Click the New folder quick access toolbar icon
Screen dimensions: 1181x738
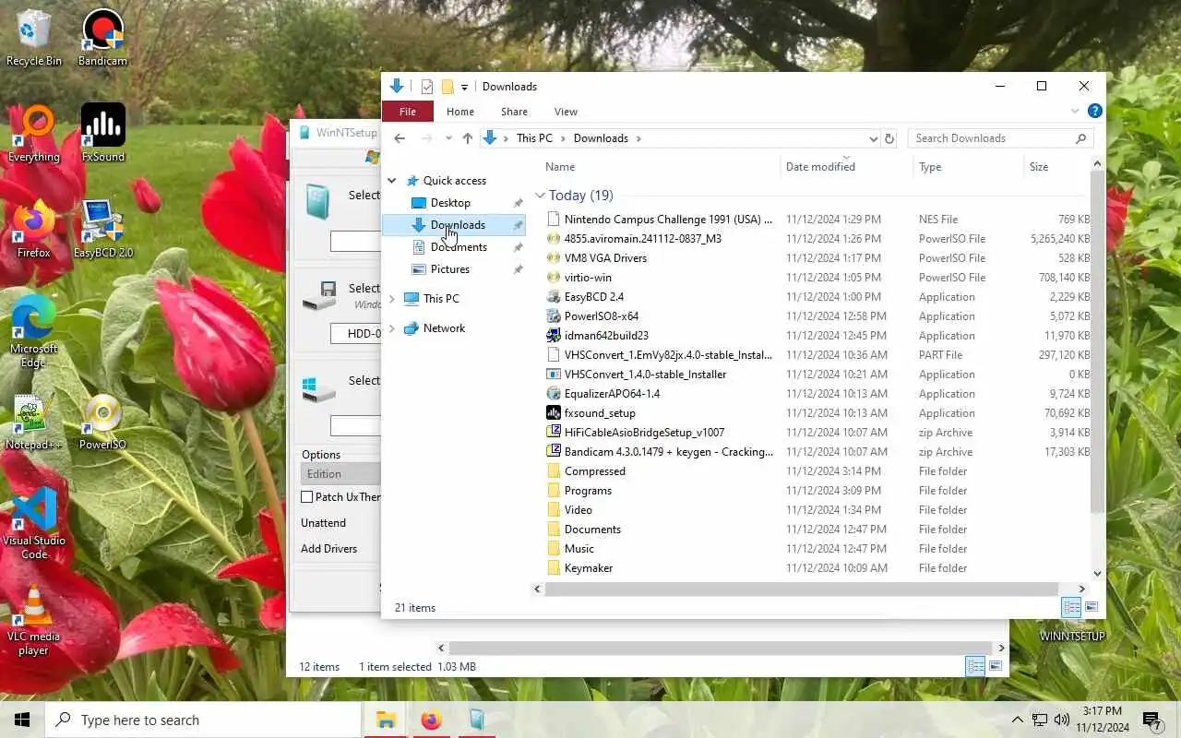pyautogui.click(x=447, y=87)
